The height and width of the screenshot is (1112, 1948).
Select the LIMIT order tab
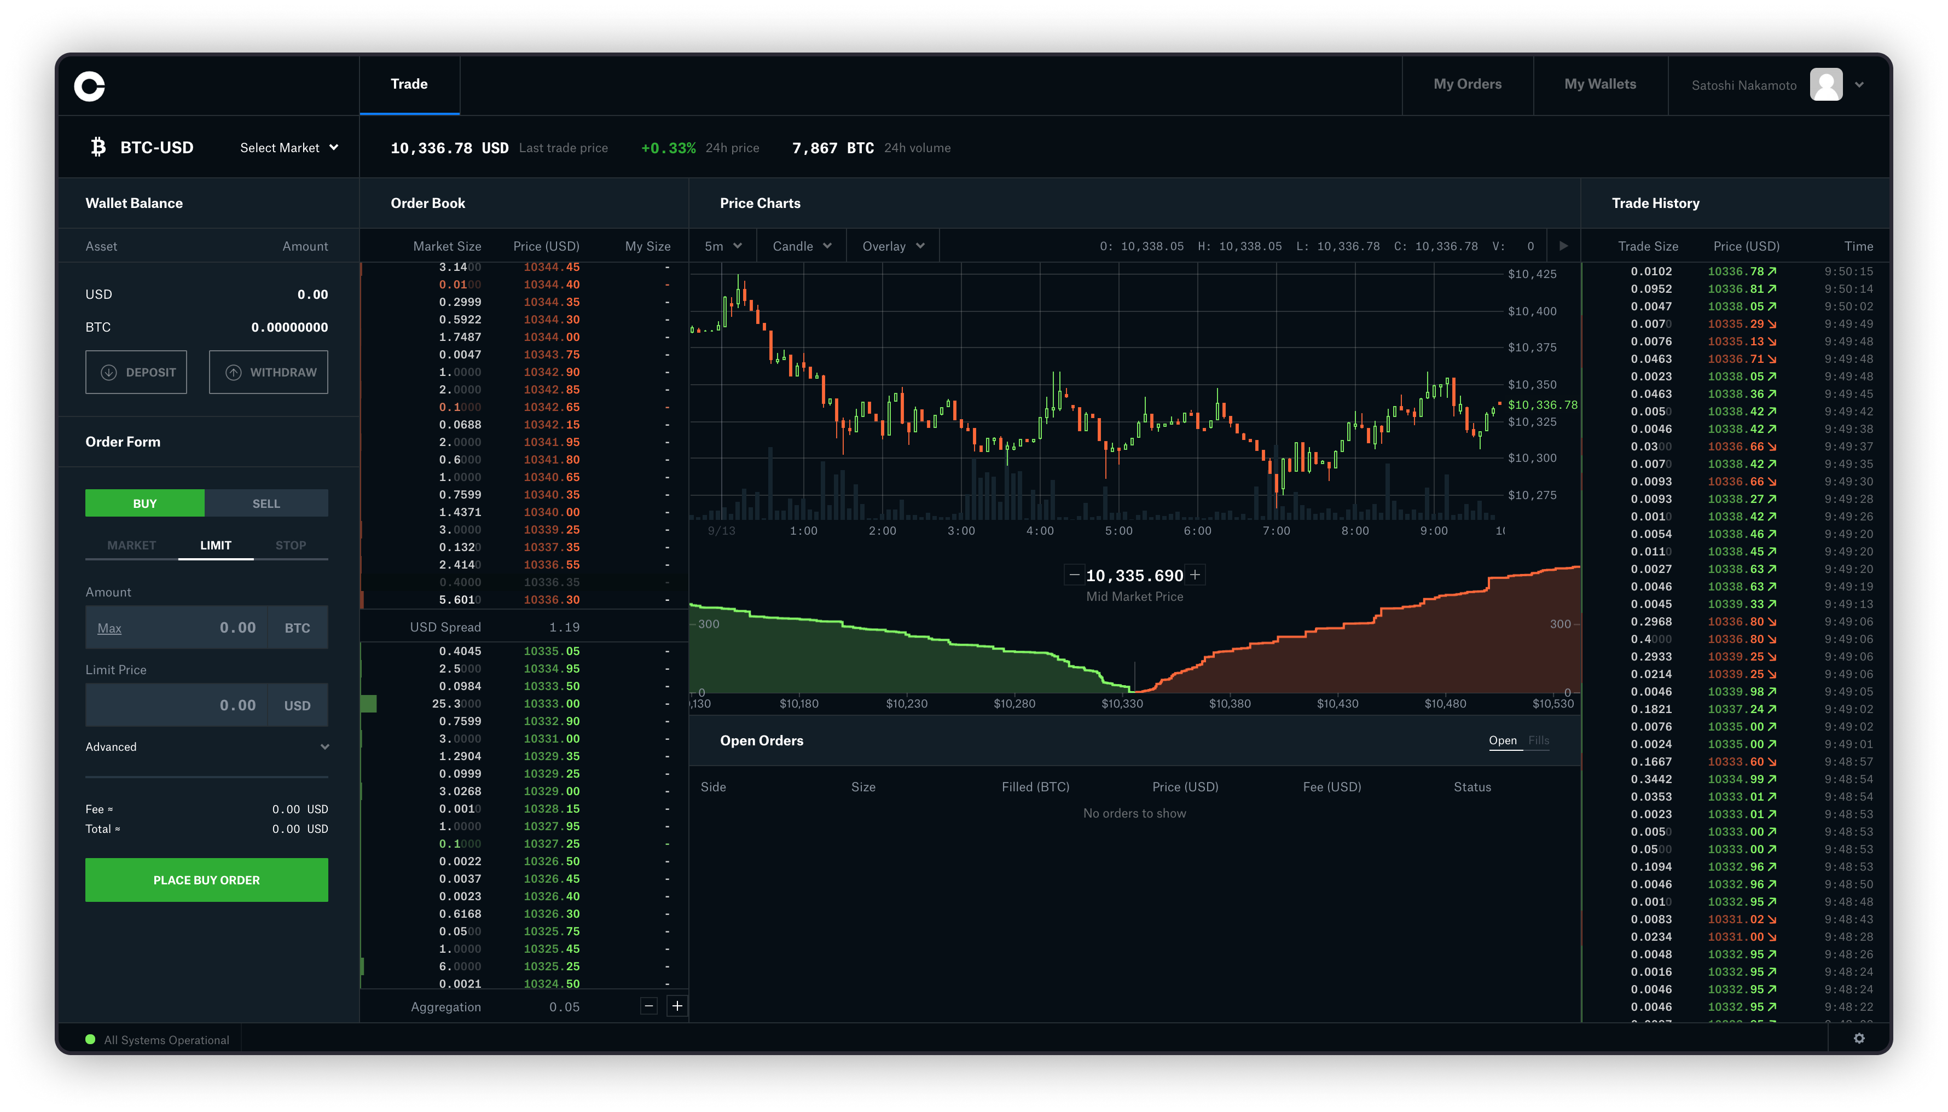[x=214, y=545]
